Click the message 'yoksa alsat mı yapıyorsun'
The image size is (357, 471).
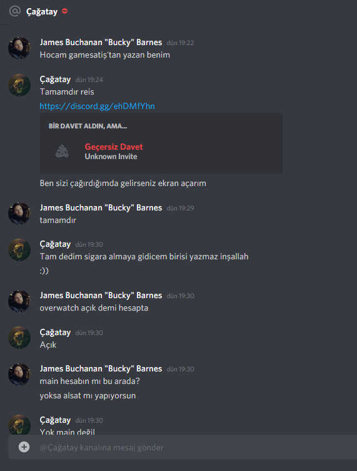(88, 396)
